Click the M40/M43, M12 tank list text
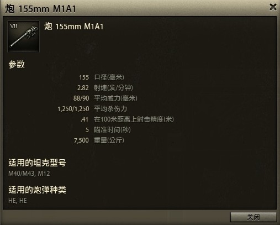This screenshot has width=280, height=225. pyautogui.click(x=29, y=174)
